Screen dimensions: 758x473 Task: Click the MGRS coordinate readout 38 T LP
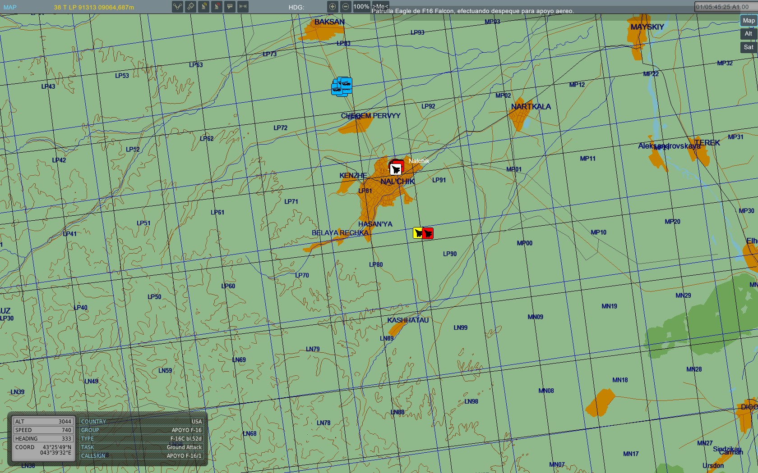(x=94, y=7)
